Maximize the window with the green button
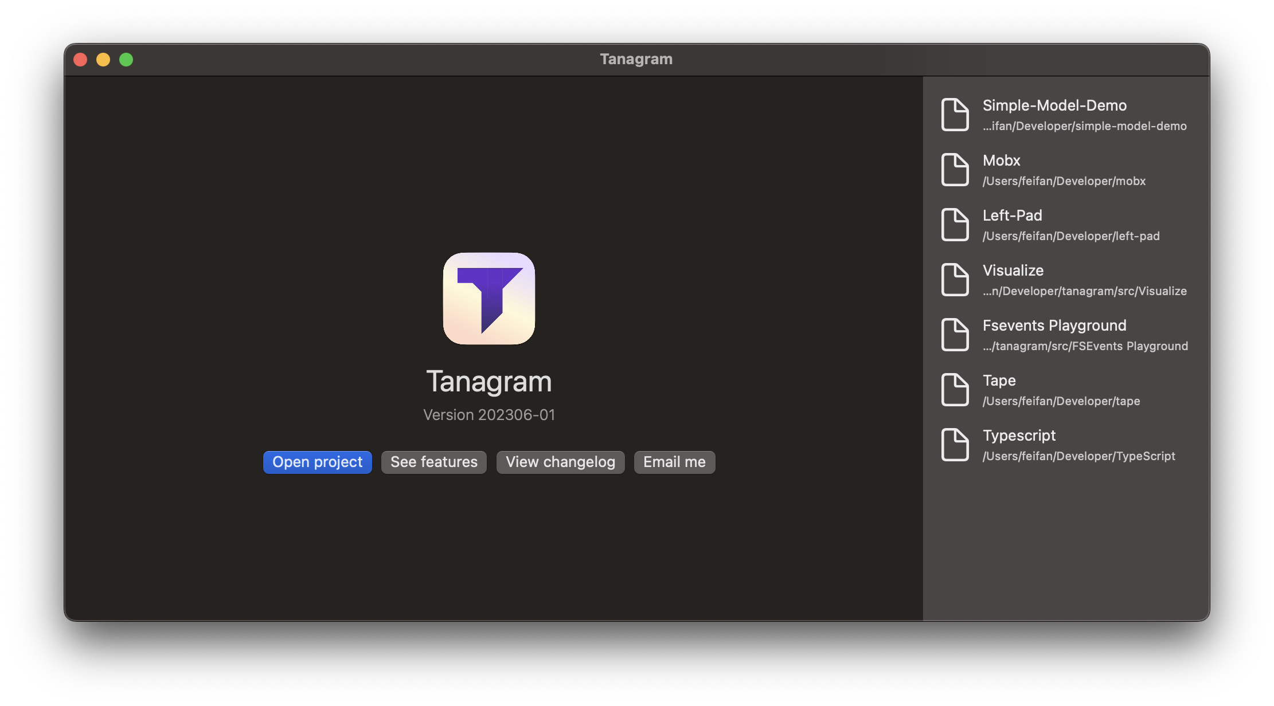 tap(126, 60)
